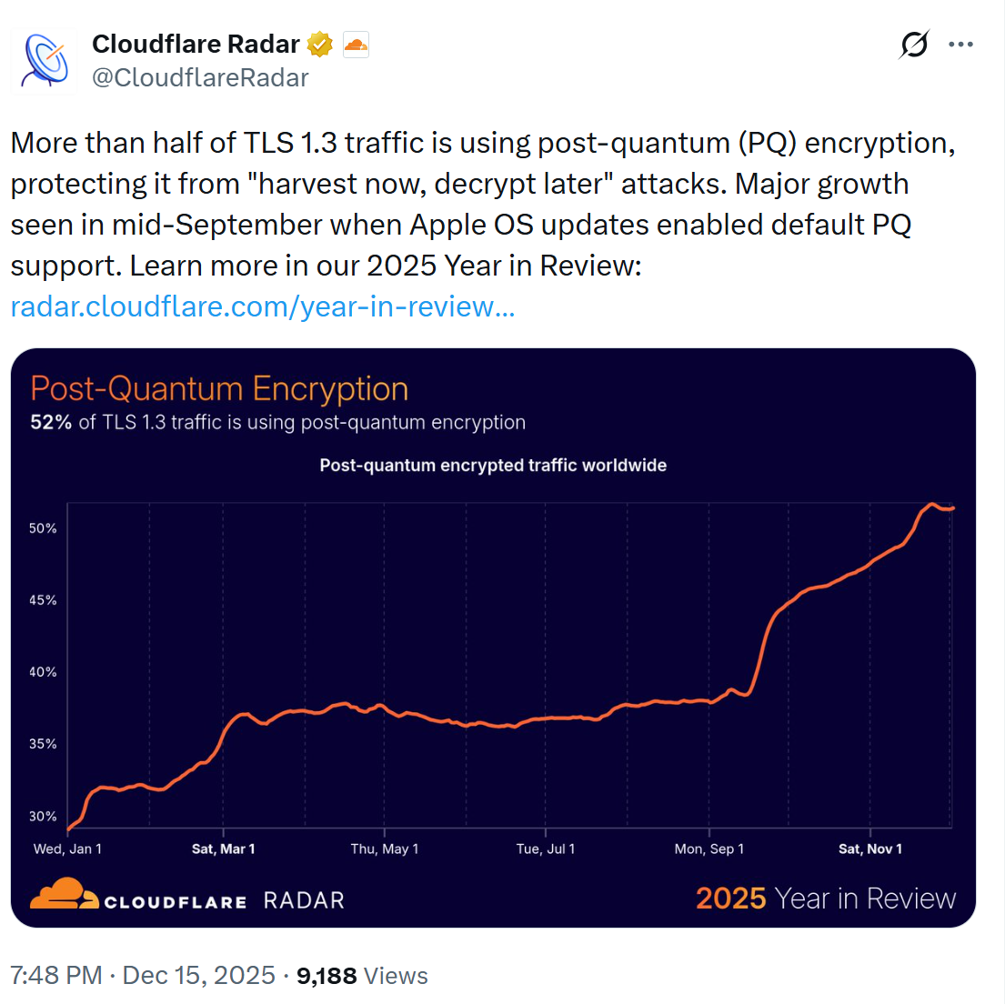Viewport: 1005px width, 1004px height.
Task: Expand the three-dot More options menu
Action: 960,45
